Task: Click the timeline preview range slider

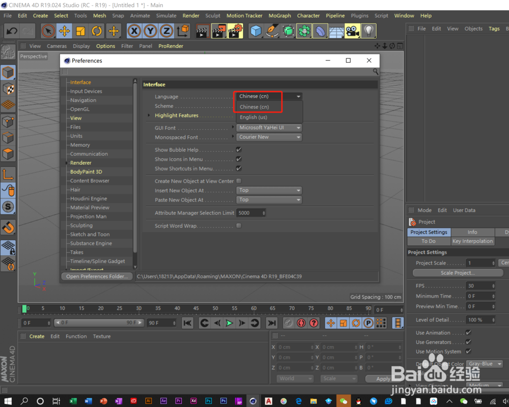Action: [x=99, y=323]
